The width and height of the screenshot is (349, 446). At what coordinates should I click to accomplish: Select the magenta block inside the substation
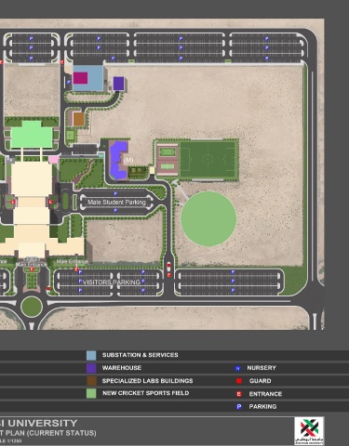(80, 78)
